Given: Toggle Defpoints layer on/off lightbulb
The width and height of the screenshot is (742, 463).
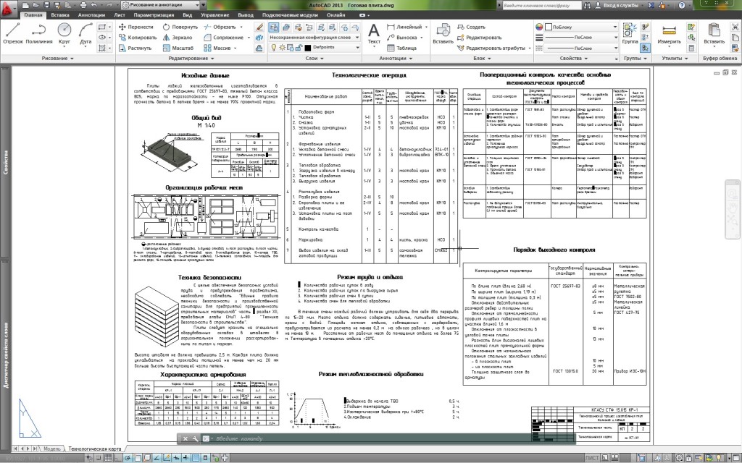Looking at the screenshot, I should (x=273, y=47).
